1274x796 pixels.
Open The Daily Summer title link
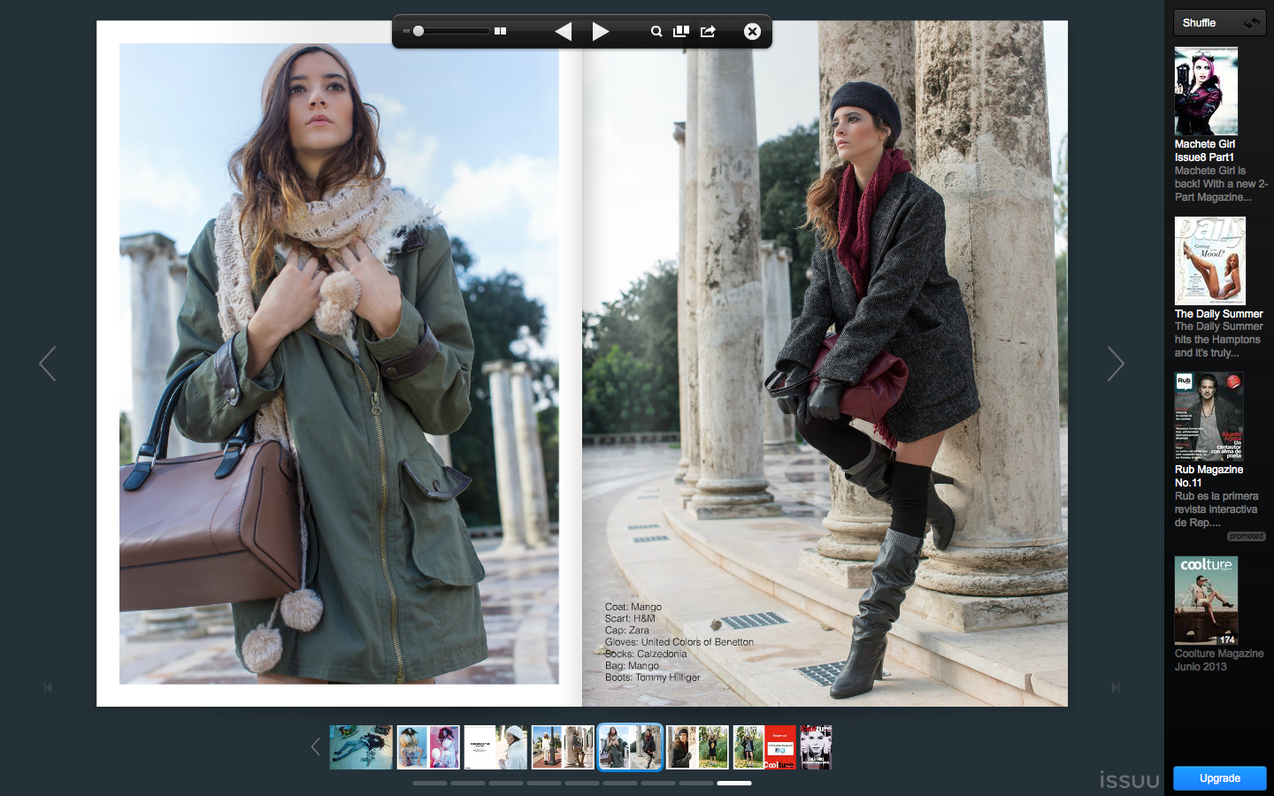pyautogui.click(x=1218, y=314)
